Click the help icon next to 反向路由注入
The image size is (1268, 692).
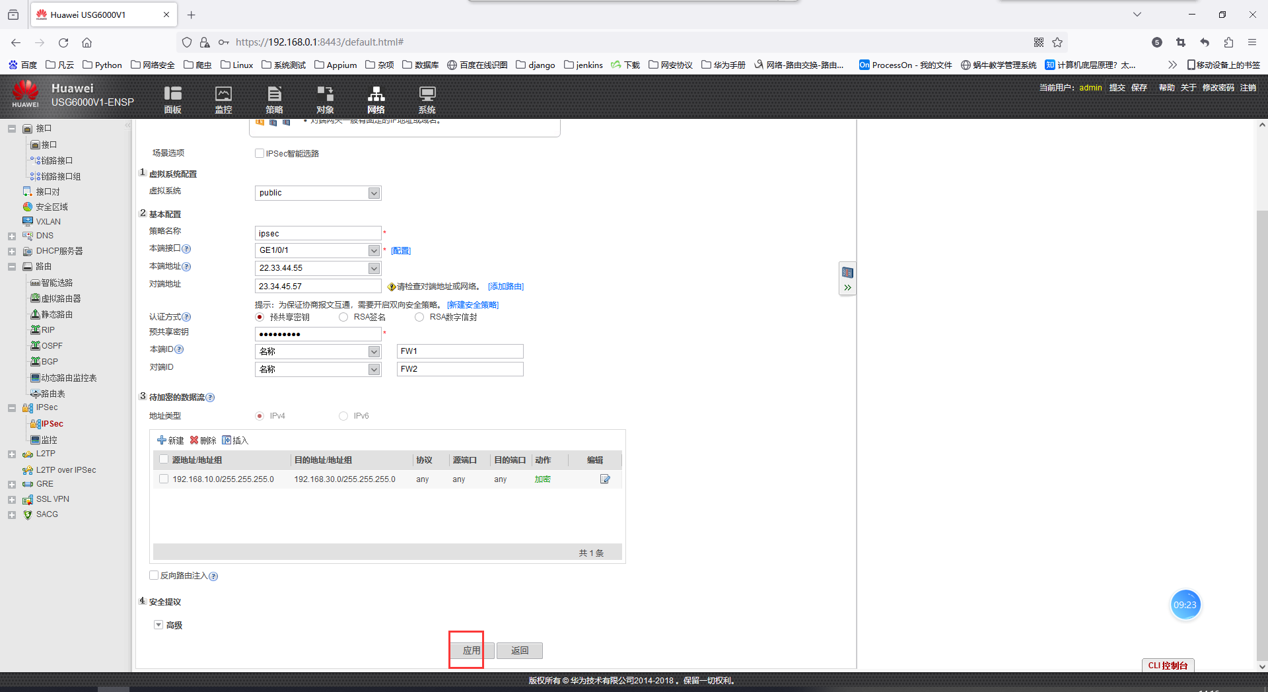tap(213, 576)
